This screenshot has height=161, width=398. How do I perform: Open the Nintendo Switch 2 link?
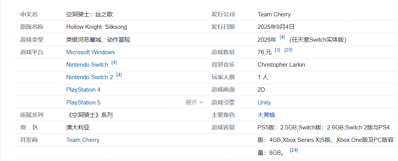pyautogui.click(x=90, y=77)
